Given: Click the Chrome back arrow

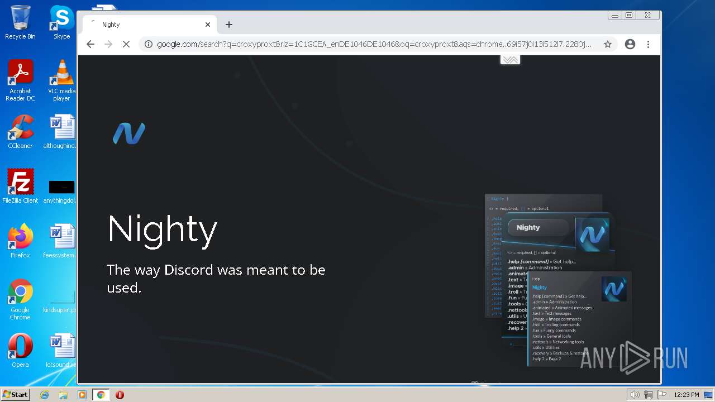Looking at the screenshot, I should click(x=90, y=44).
